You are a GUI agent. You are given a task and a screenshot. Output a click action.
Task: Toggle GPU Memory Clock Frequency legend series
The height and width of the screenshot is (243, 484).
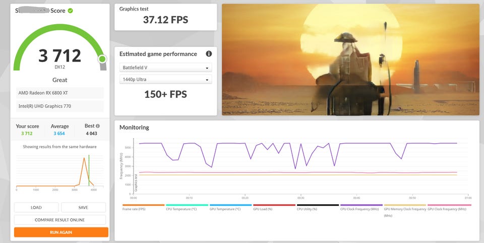point(404,209)
